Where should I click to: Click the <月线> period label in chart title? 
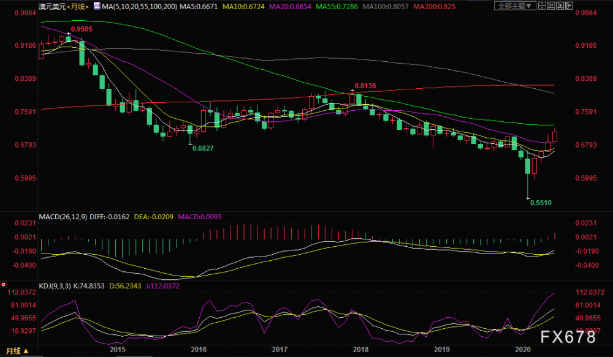coord(78,7)
